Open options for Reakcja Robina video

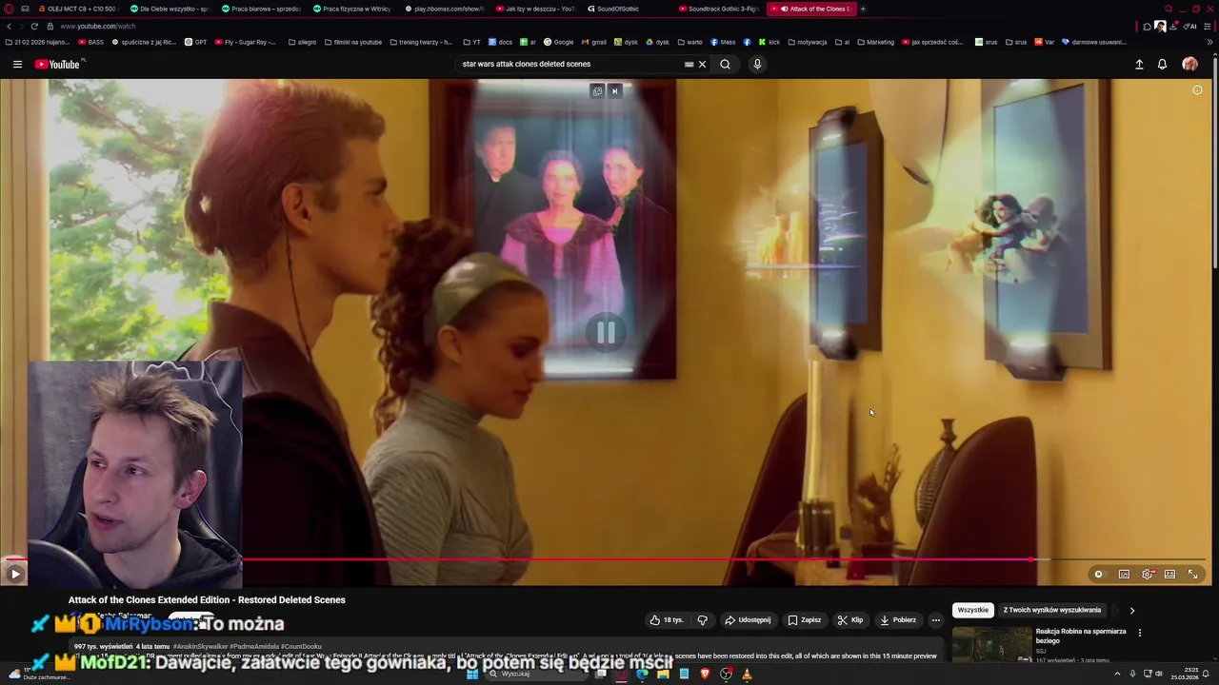click(1139, 632)
